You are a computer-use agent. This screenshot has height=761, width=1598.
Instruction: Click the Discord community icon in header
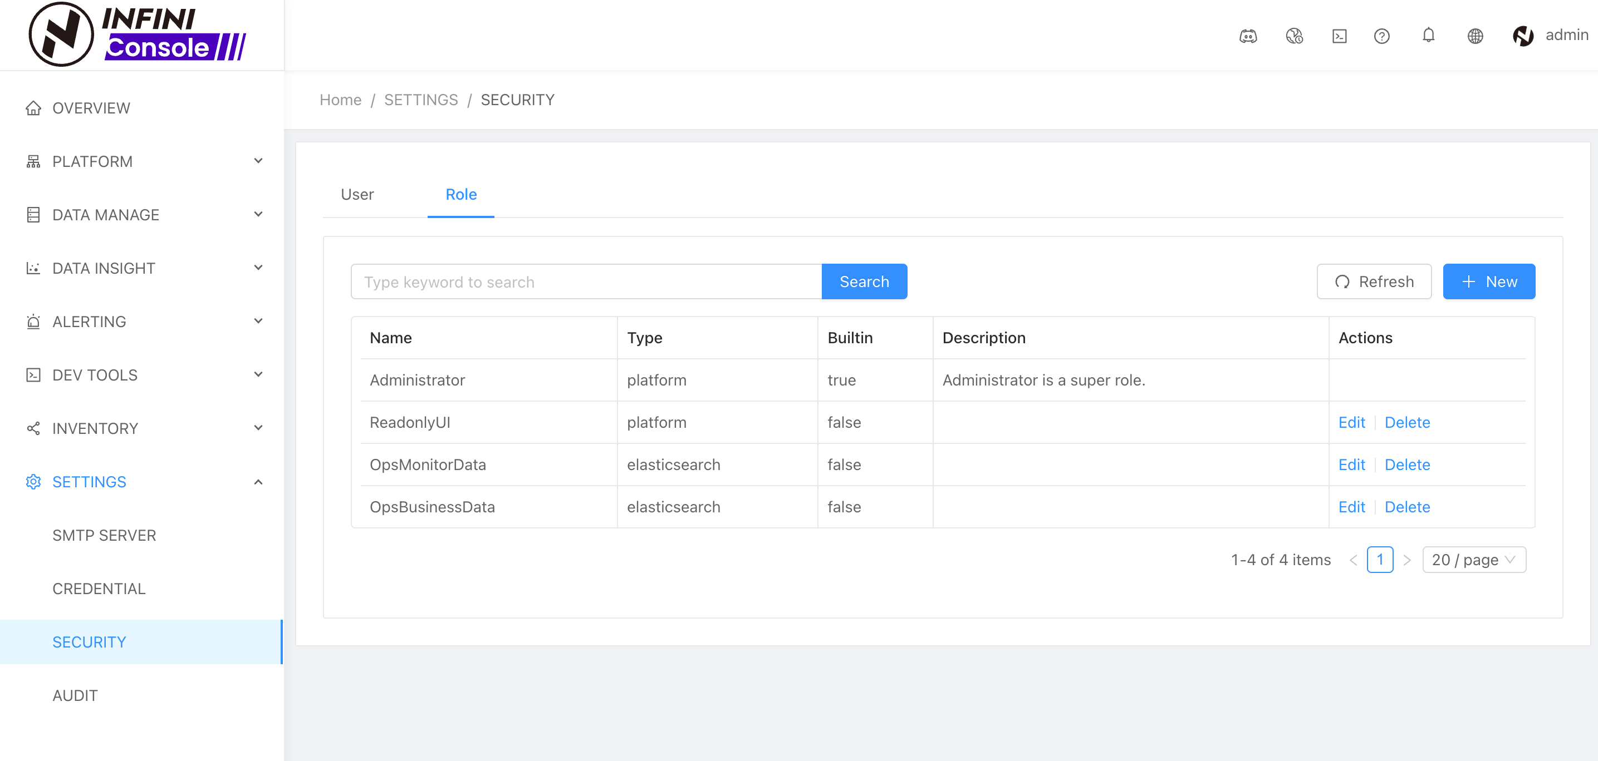1248,36
